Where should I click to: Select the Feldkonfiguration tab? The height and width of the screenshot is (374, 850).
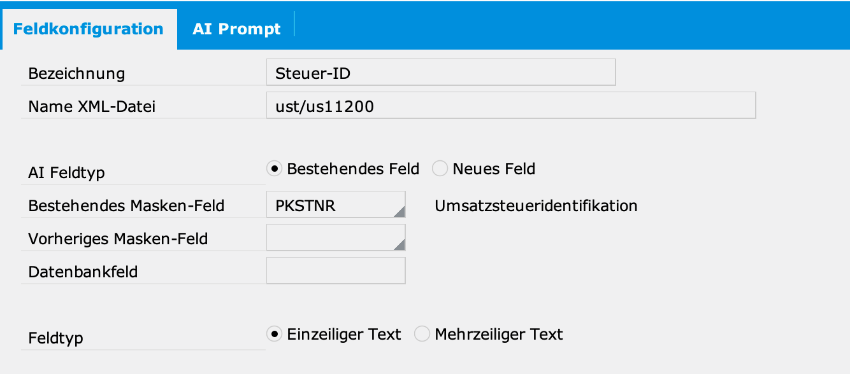pos(89,29)
